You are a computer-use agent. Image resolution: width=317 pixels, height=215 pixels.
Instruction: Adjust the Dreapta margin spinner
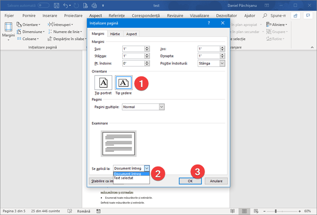point(223,56)
